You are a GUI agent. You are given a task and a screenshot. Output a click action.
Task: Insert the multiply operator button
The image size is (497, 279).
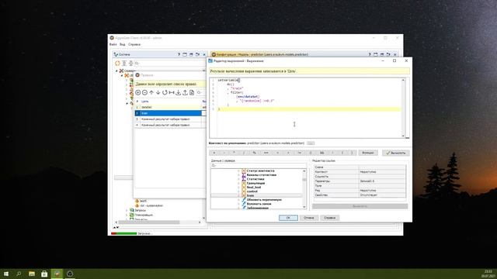(x=234, y=153)
